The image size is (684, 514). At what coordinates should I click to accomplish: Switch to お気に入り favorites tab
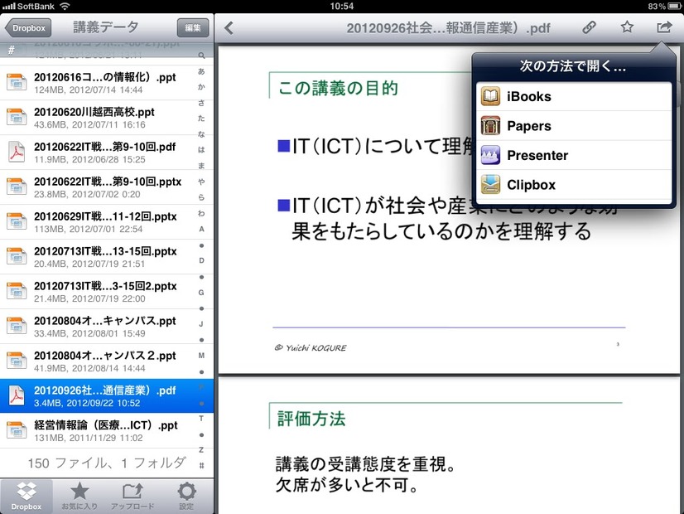pyautogui.click(x=79, y=496)
